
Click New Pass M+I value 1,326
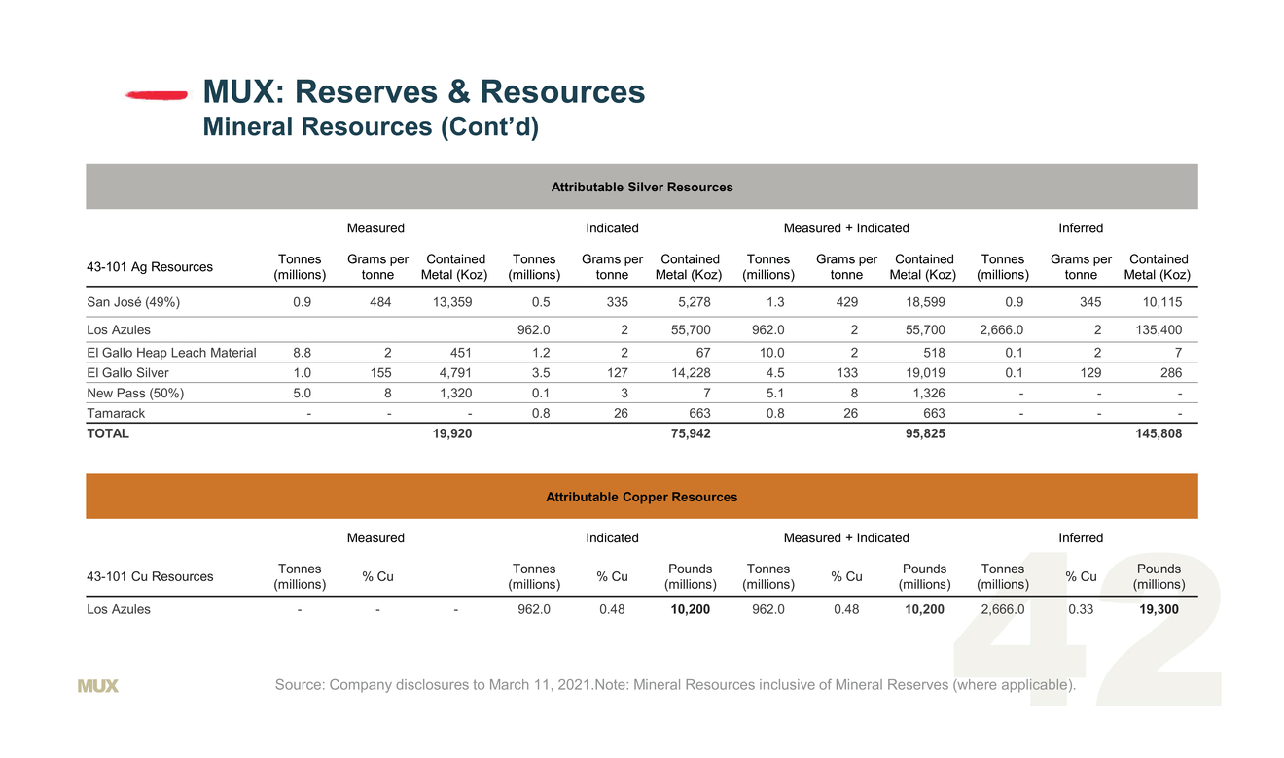[928, 394]
